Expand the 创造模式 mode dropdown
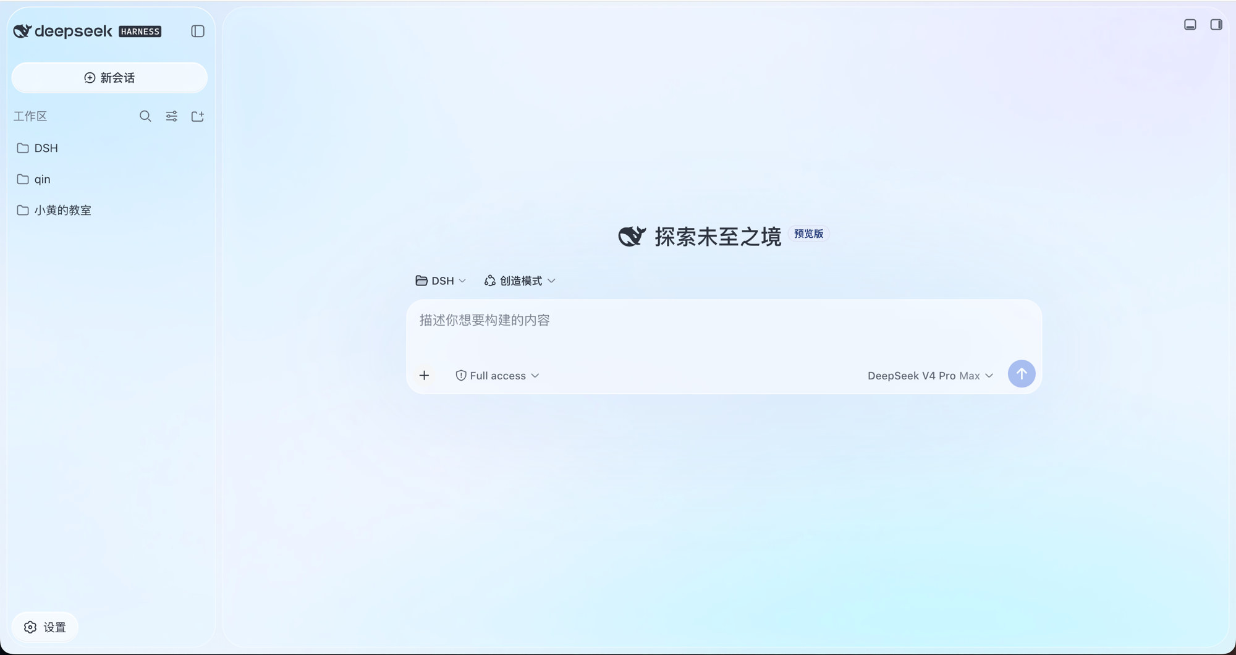The height and width of the screenshot is (655, 1236). click(x=520, y=281)
